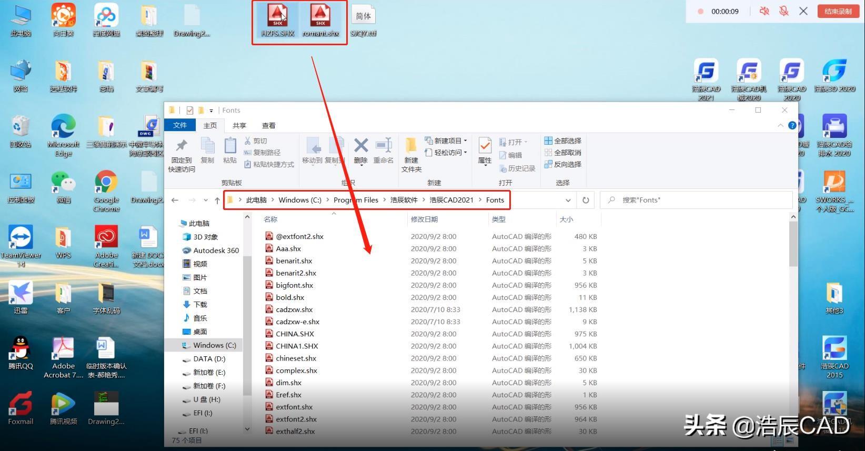Screen dimensions: 865x451
Task: Toggle the recorder microphone mute icon
Action: 784,11
